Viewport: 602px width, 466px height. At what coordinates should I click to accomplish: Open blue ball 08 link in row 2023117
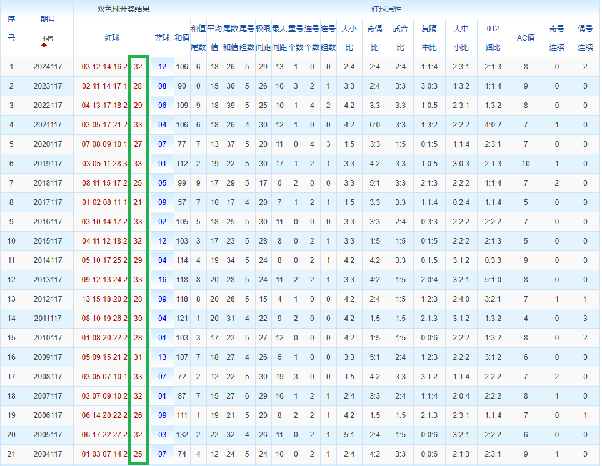coord(163,86)
